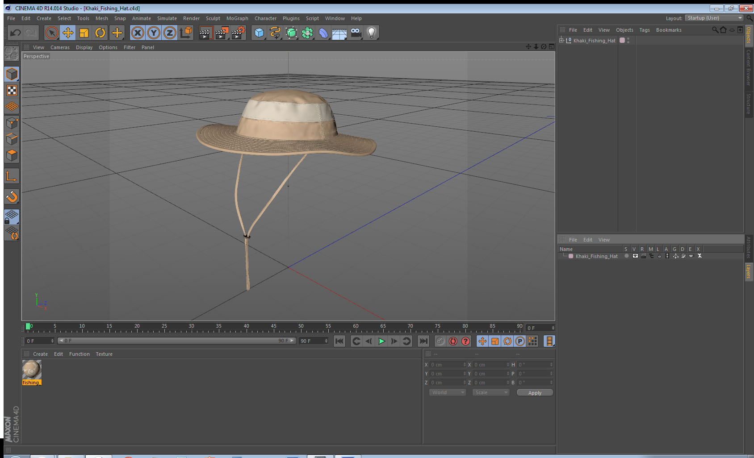The width and height of the screenshot is (754, 458).
Task: Activate the Move tool in top toolbar
Action: click(68, 33)
